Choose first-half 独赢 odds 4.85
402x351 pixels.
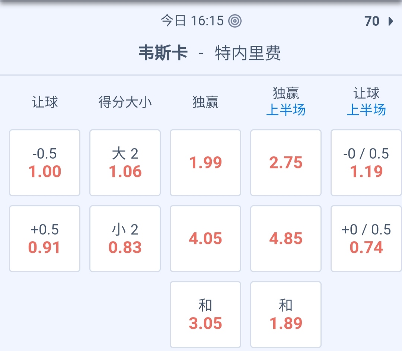coord(286,239)
